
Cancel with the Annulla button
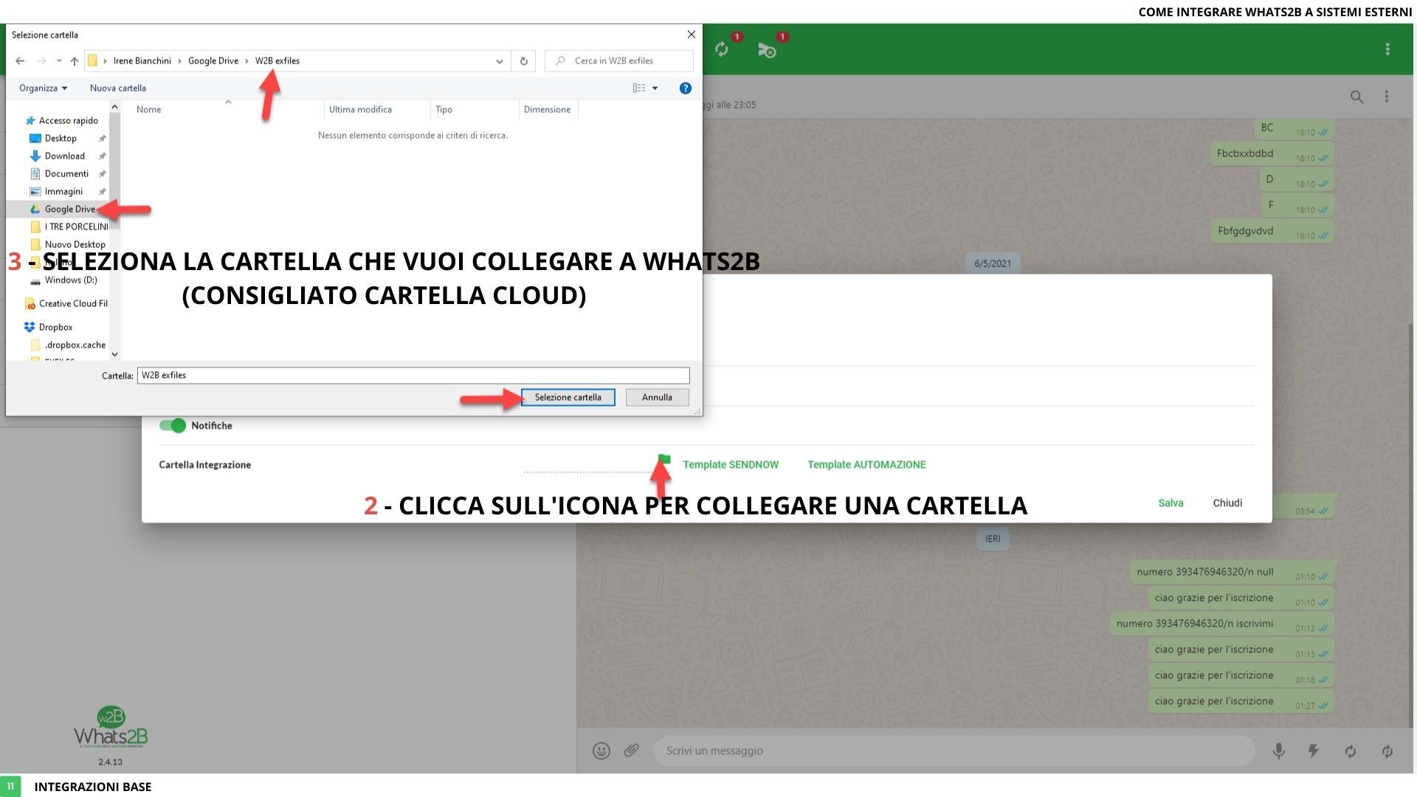[657, 397]
